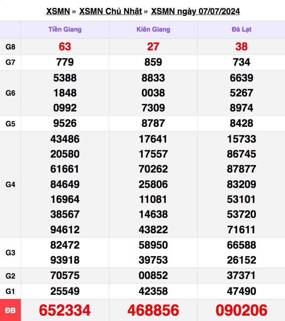The height and width of the screenshot is (321, 285).
Task: Select G3 number 39753
Action: (x=153, y=260)
